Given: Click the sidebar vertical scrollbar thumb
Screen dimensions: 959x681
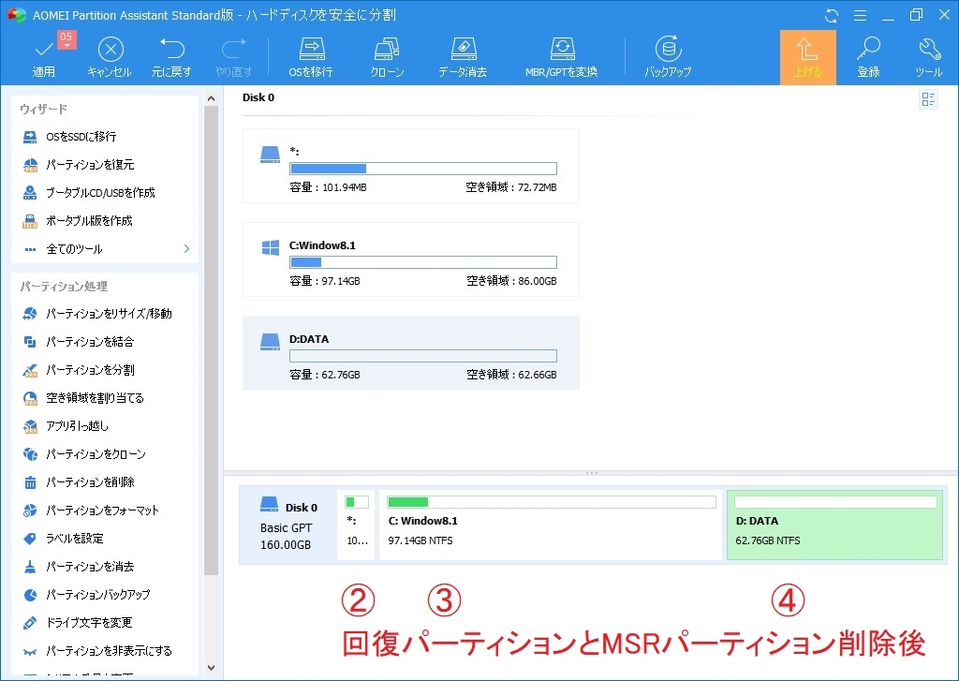Looking at the screenshot, I should pos(211,340).
